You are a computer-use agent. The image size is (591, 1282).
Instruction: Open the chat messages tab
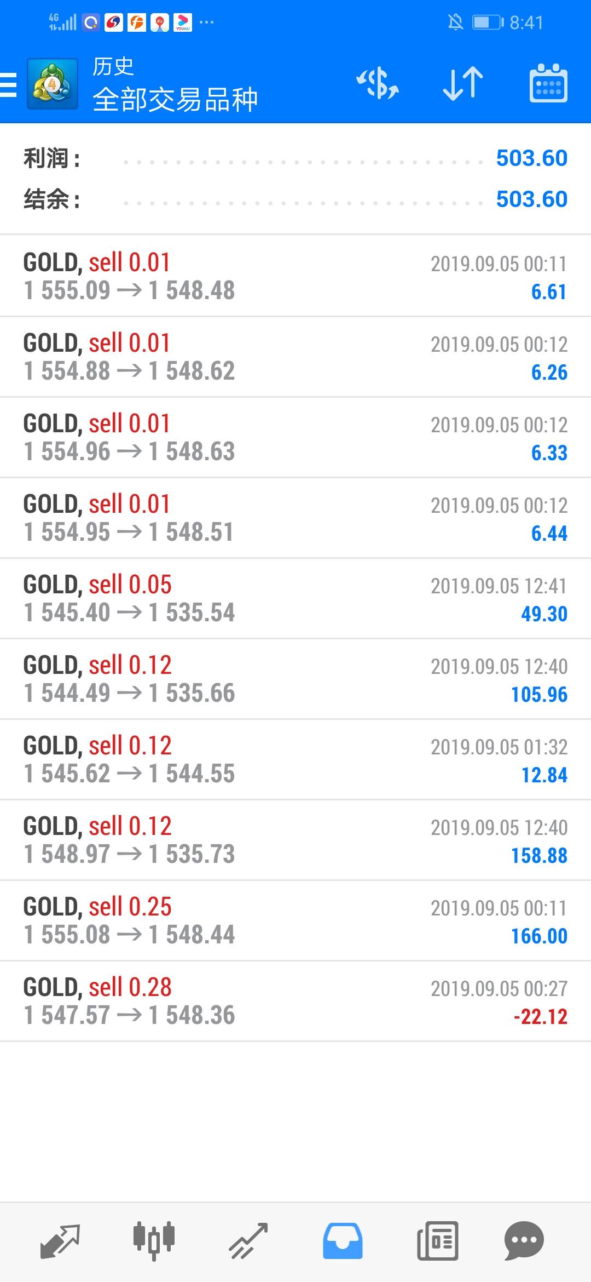pos(524,1241)
